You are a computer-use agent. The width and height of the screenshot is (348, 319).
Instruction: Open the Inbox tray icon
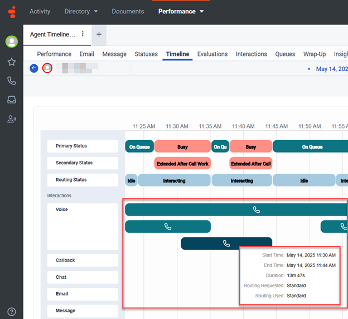(11, 100)
